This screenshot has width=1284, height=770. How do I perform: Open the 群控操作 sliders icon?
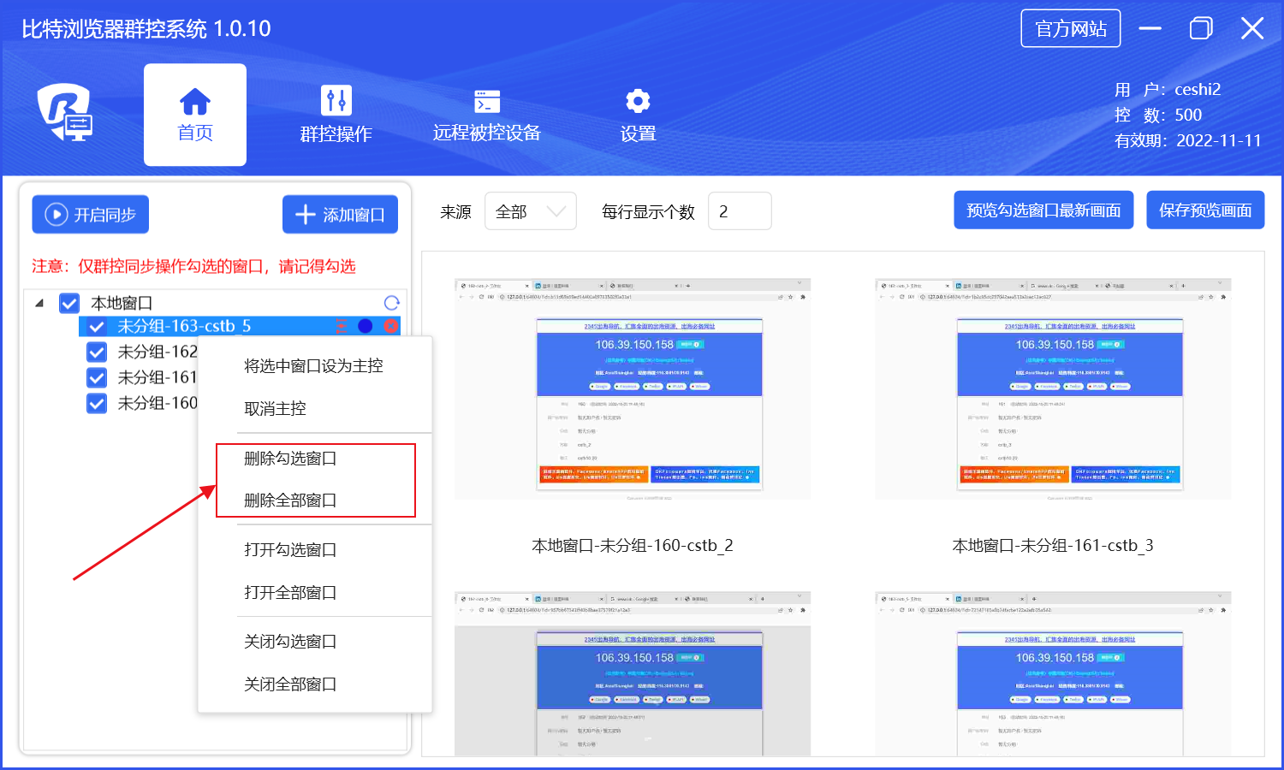click(336, 101)
